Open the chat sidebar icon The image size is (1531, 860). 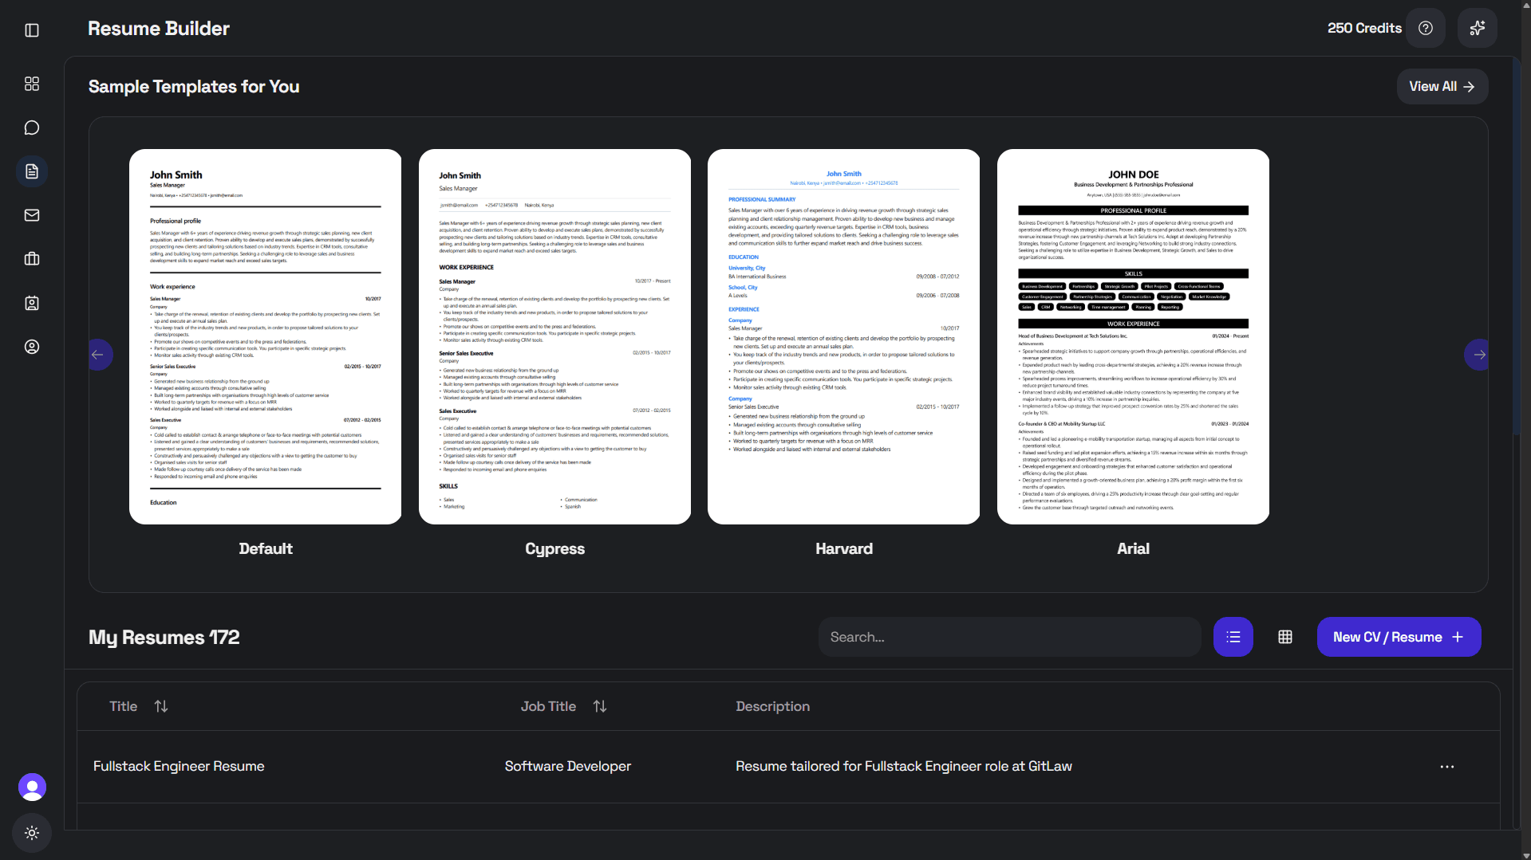(x=32, y=127)
